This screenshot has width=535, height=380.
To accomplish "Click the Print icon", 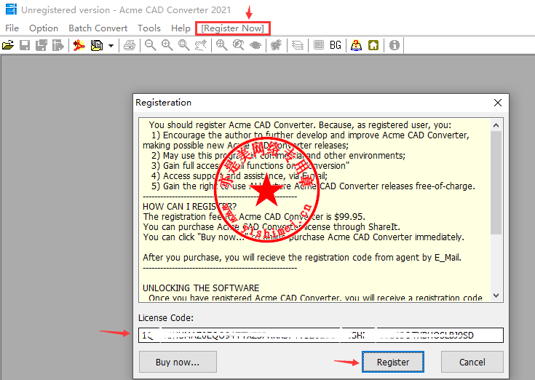I will tap(130, 45).
